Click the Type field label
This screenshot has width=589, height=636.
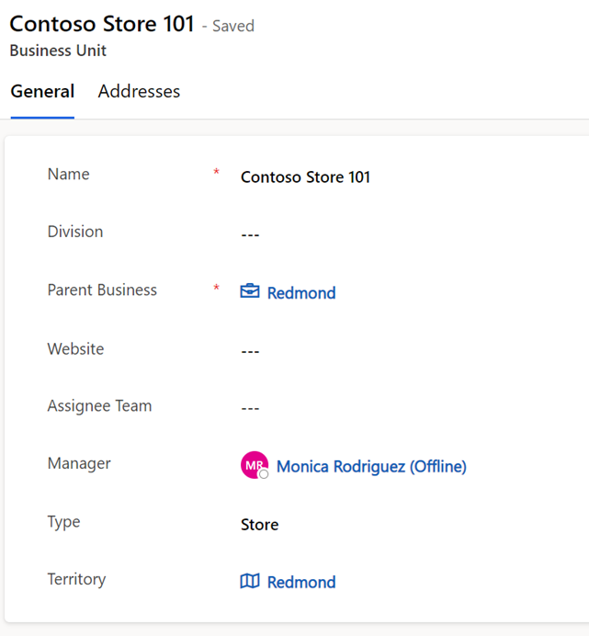[63, 522]
